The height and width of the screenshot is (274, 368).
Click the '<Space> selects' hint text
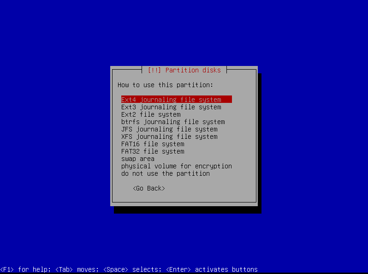pyautogui.click(x=132, y=269)
